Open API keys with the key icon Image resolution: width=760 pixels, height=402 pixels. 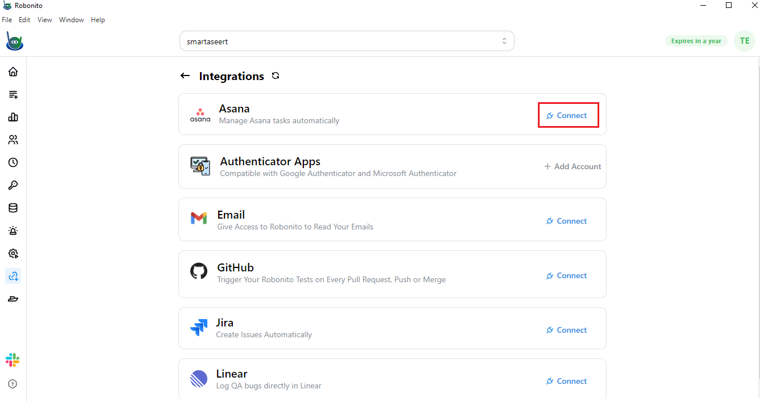click(x=12, y=185)
